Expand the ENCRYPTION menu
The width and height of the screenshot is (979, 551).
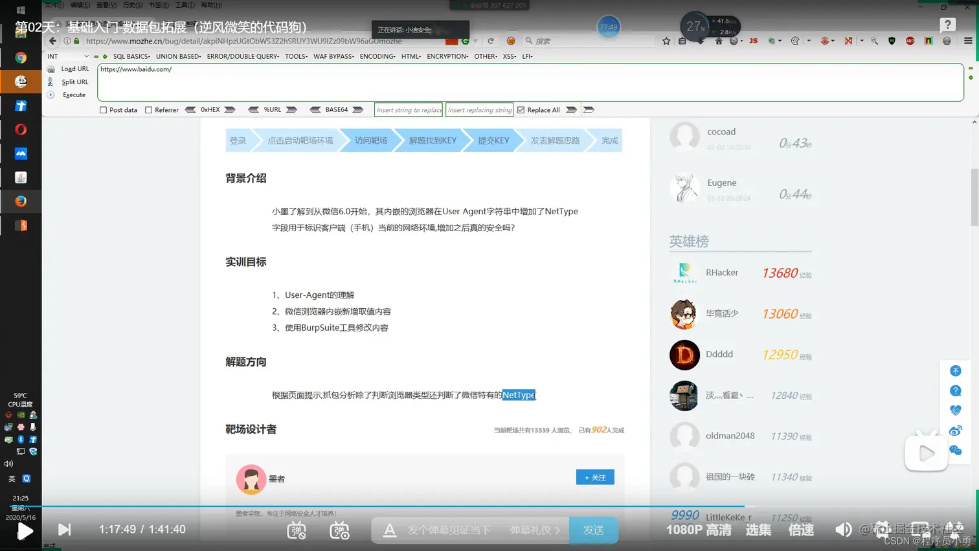(447, 56)
